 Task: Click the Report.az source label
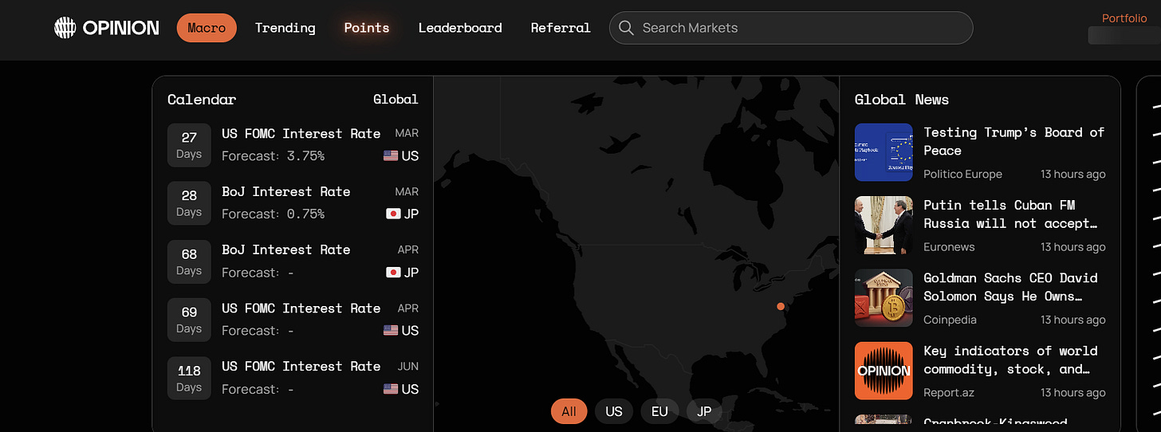(949, 393)
